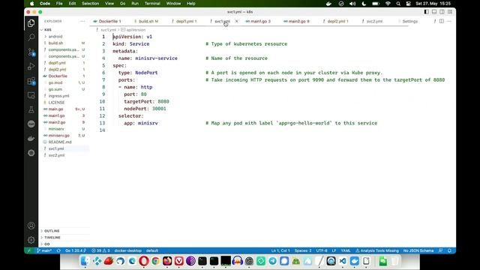This screenshot has height=270, width=480.
Task: Open Explorer more actions ellipsis
Action: 82,21
